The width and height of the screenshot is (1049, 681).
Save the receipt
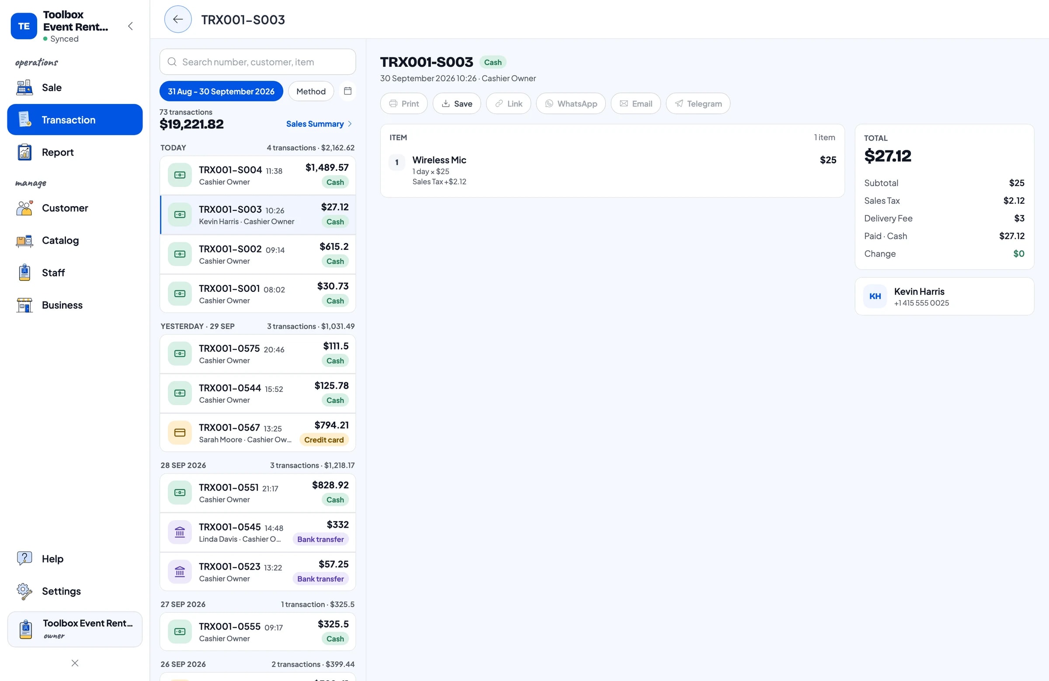click(x=457, y=104)
